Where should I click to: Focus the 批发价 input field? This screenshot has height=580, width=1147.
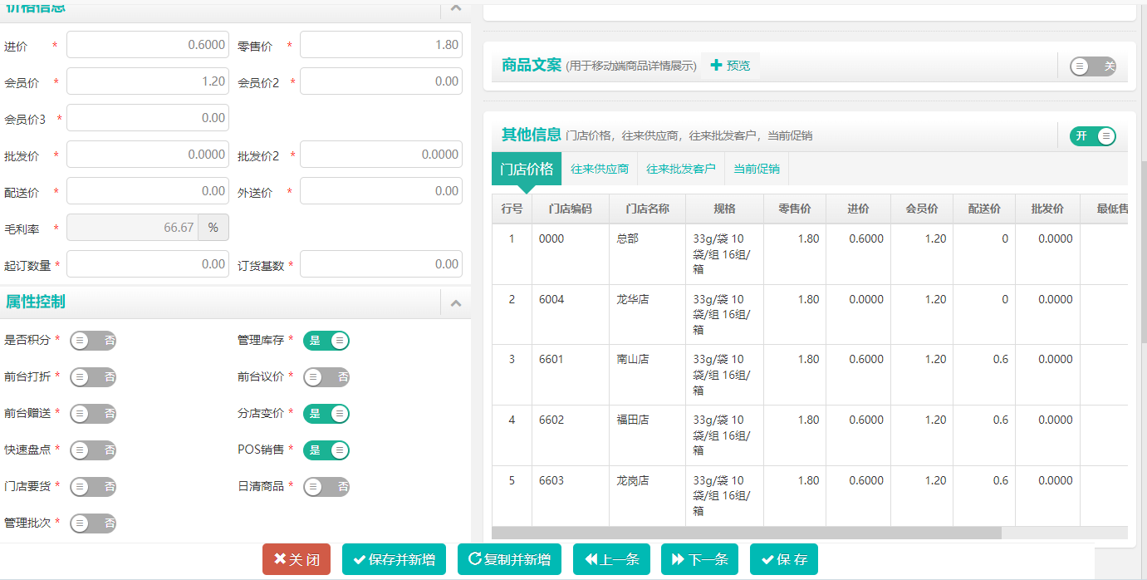click(x=148, y=155)
